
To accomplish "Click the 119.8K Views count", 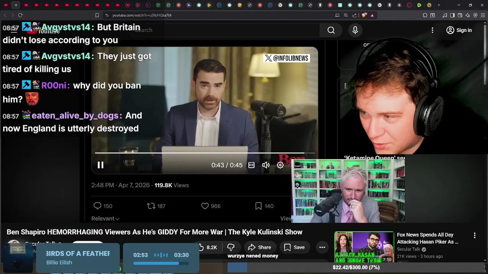I will point(172,185).
